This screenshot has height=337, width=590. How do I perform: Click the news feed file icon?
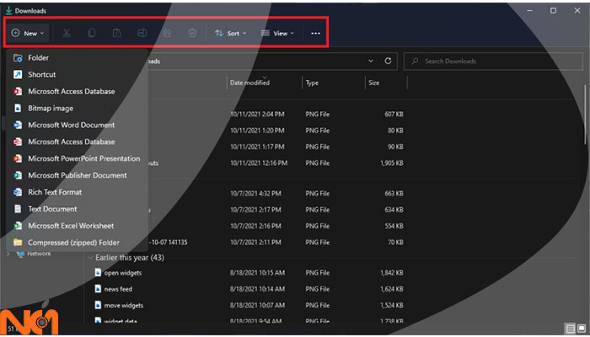tap(98, 288)
